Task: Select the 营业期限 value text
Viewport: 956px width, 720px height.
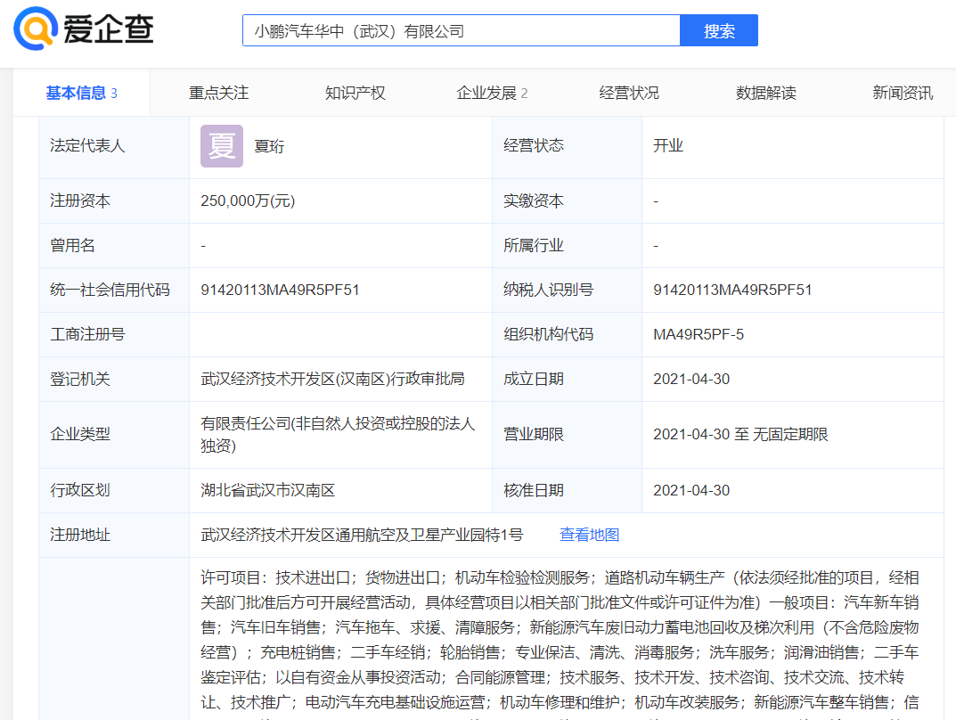Action: click(740, 434)
